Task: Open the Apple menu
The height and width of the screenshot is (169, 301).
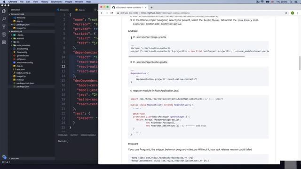Action: 4,2
